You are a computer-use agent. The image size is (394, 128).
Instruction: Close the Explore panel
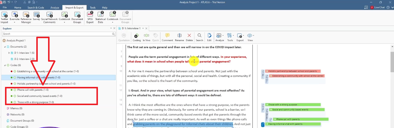(114, 28)
